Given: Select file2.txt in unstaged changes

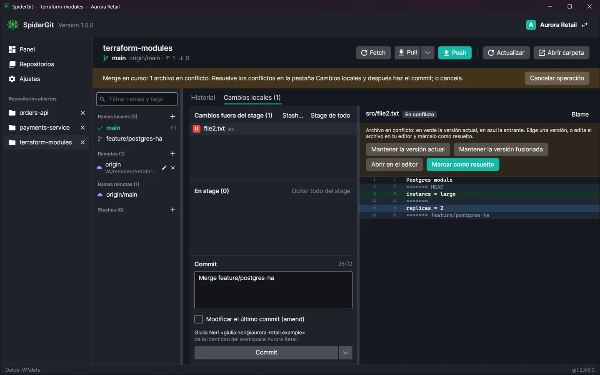Looking at the screenshot, I should [x=273, y=129].
